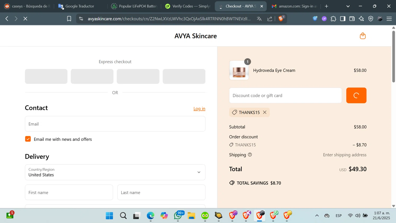The image size is (396, 223).
Task: Click the second express checkout button
Action: click(x=92, y=76)
